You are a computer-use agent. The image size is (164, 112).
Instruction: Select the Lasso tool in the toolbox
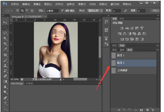coord(5,33)
